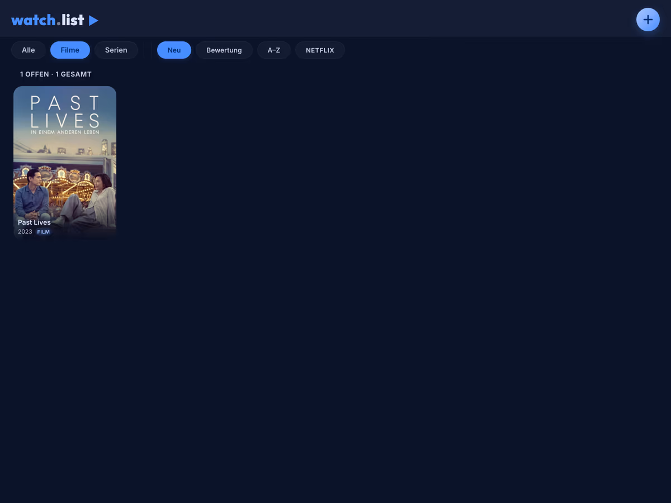Sort titles A–Z
Viewport: 671px width, 503px height.
274,50
